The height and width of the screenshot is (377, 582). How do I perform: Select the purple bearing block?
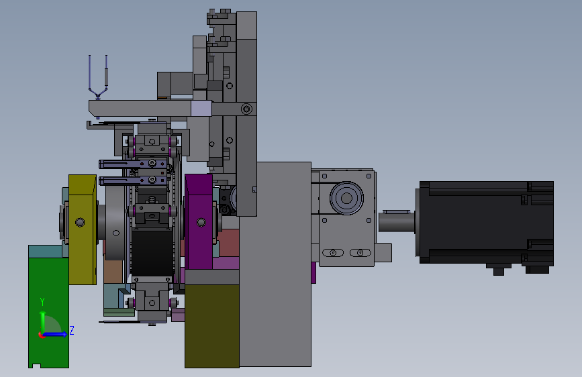(x=199, y=221)
